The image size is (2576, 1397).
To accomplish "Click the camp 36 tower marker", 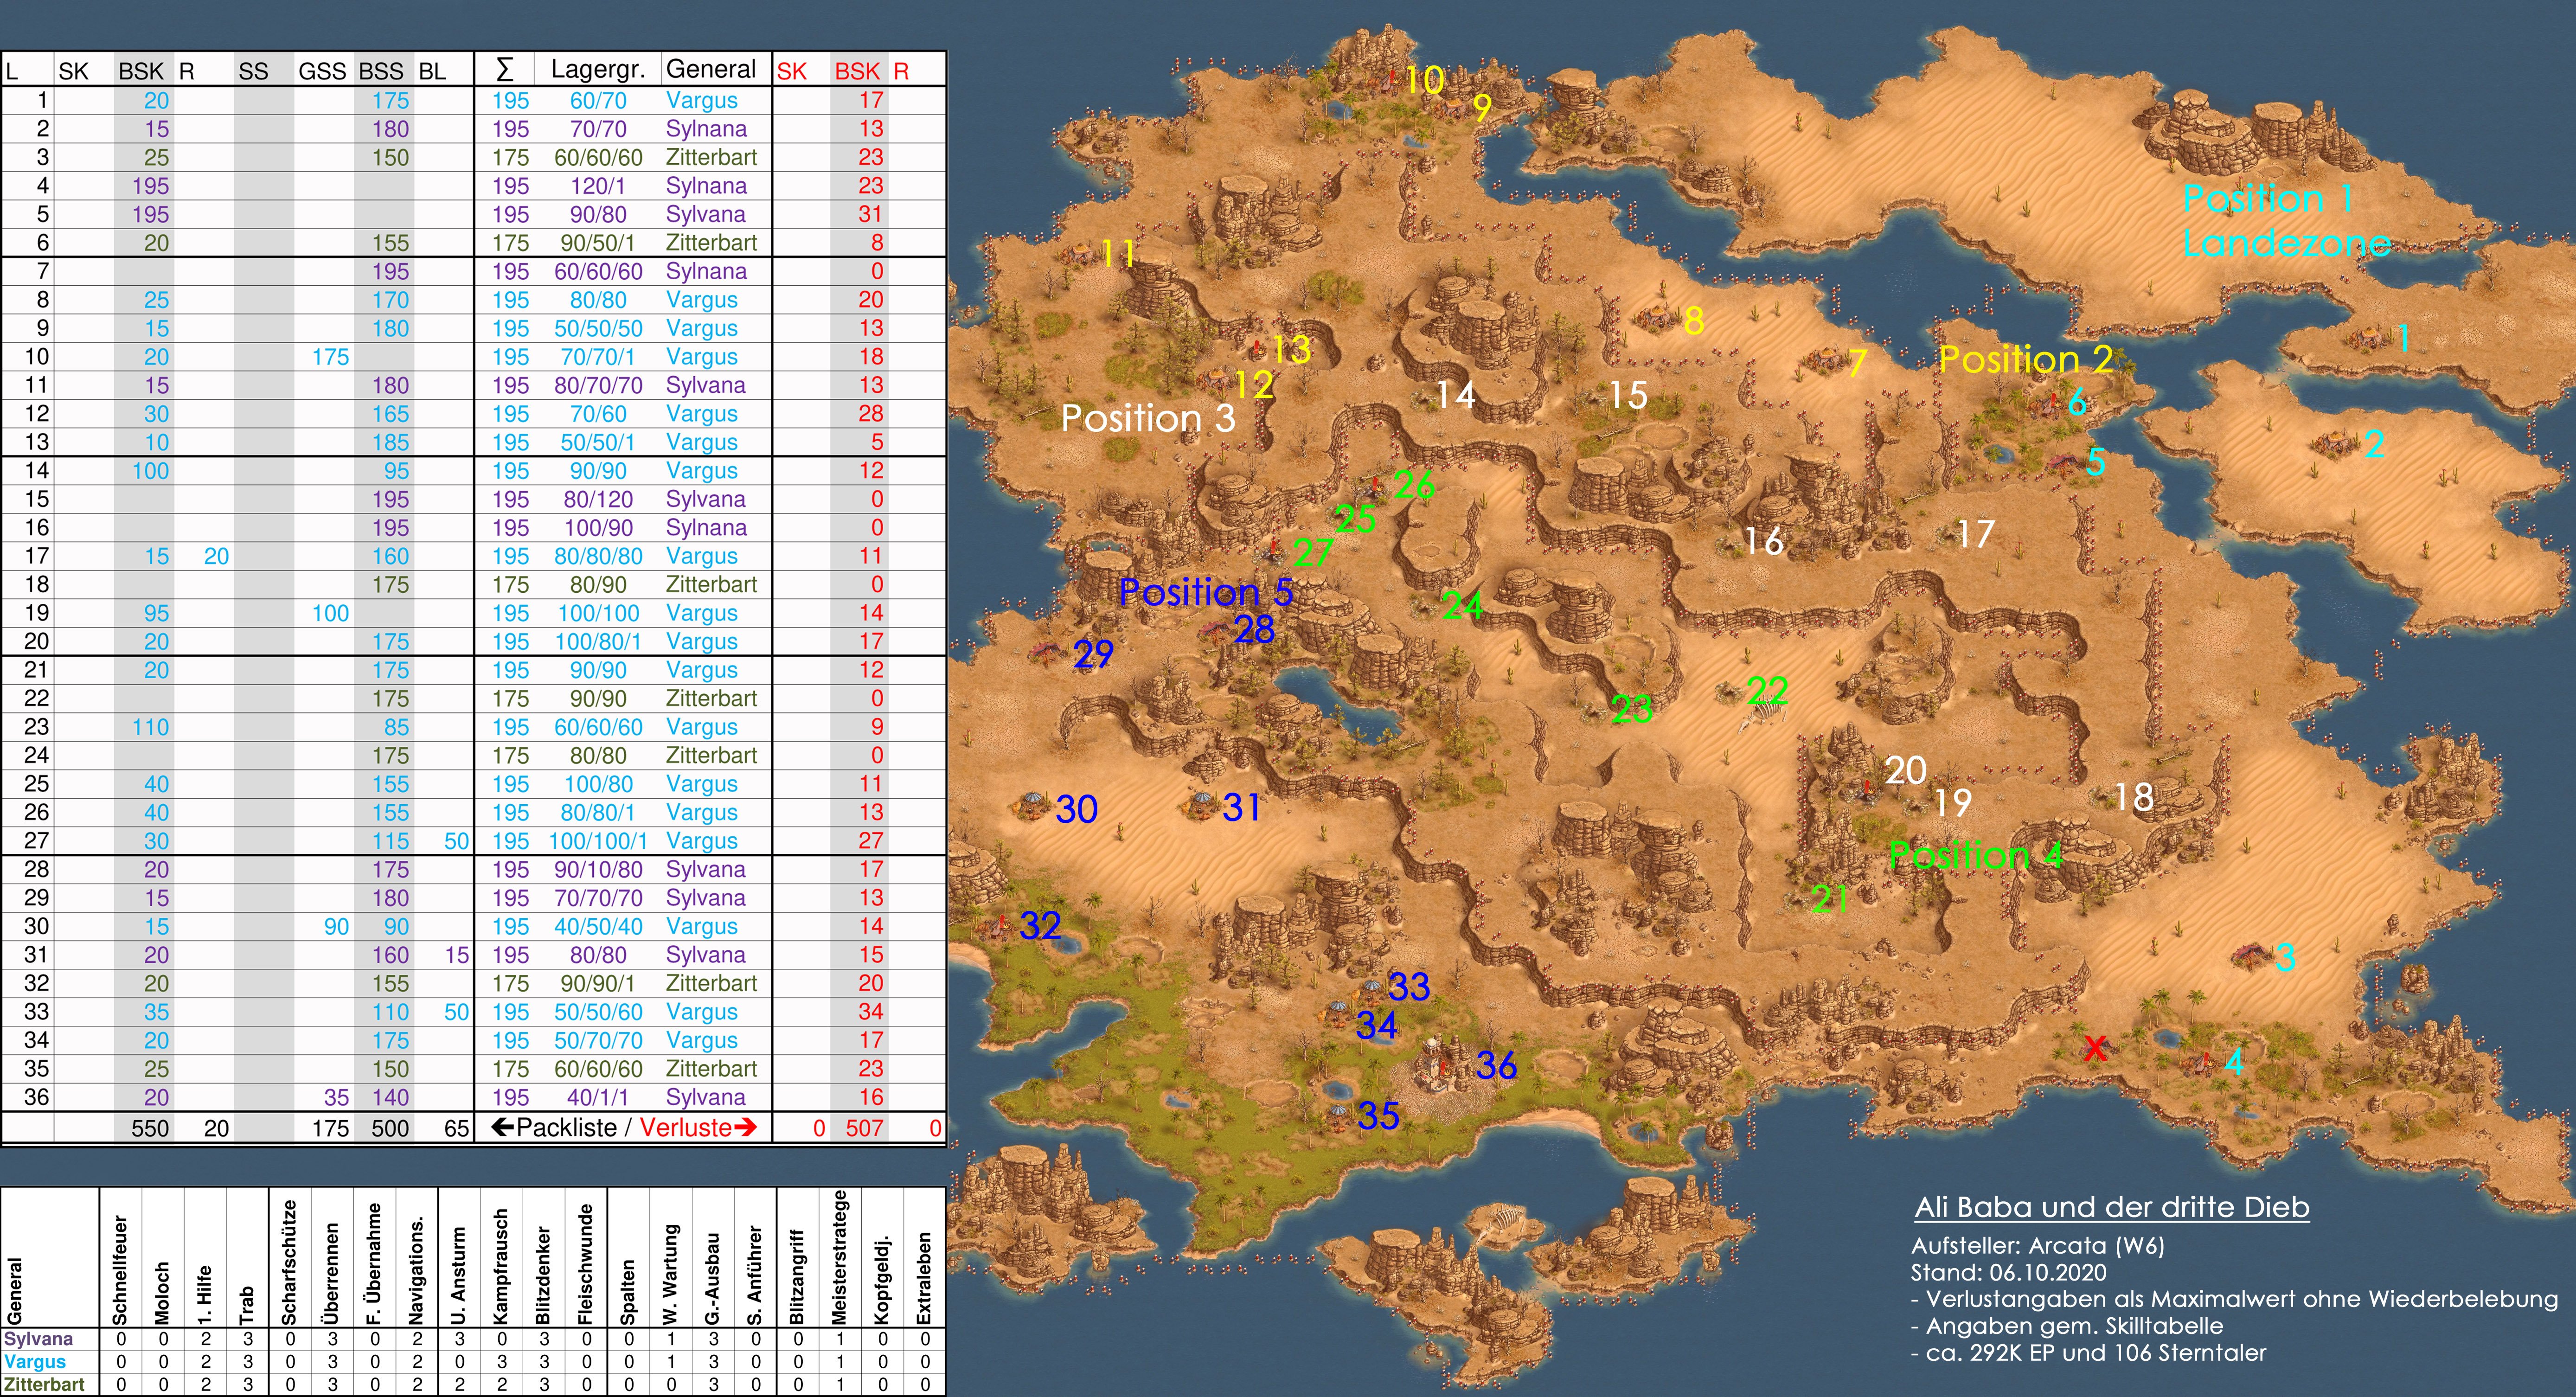I will point(1435,1064).
